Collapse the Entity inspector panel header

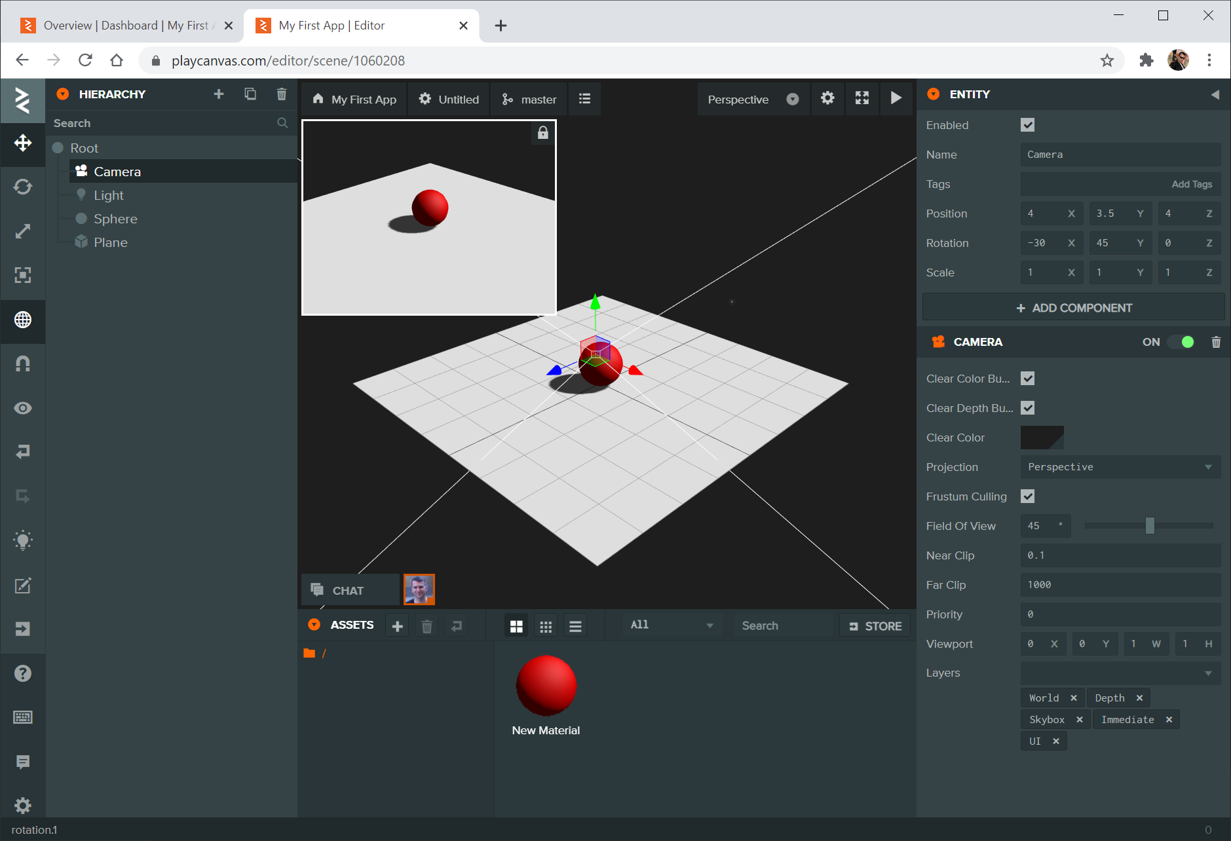[x=933, y=94]
